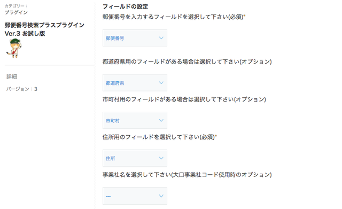Open the 住所 field selector
This screenshot has height=209, width=342.
coord(135,158)
